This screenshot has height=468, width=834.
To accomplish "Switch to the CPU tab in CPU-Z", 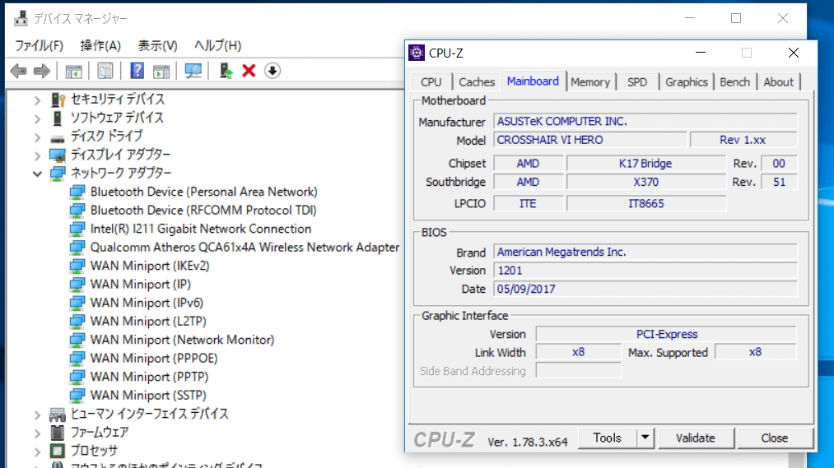I will click(x=431, y=81).
